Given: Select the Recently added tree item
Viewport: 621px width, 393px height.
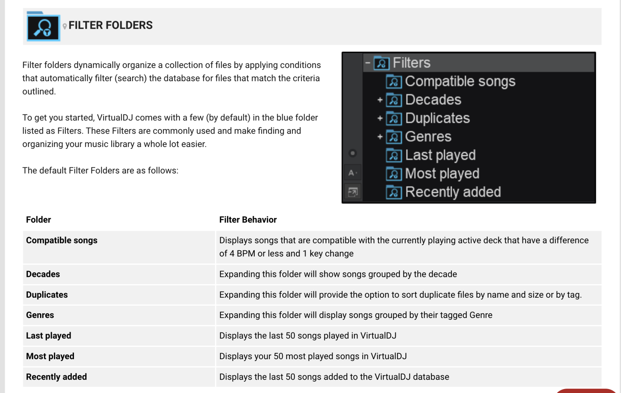Looking at the screenshot, I should coord(453,192).
